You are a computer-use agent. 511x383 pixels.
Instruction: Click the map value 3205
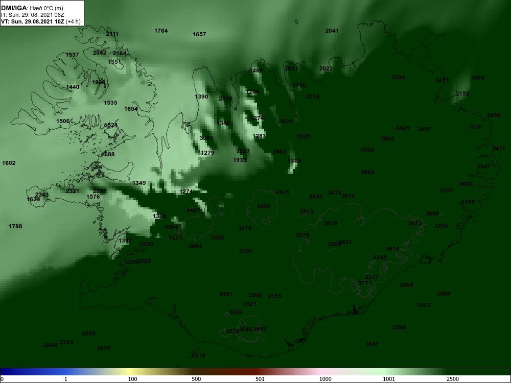88,333
